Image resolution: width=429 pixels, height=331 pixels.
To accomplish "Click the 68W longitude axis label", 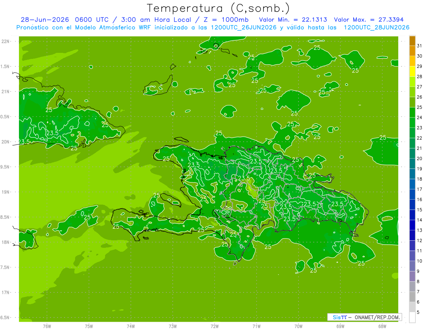I will click(x=382, y=326).
